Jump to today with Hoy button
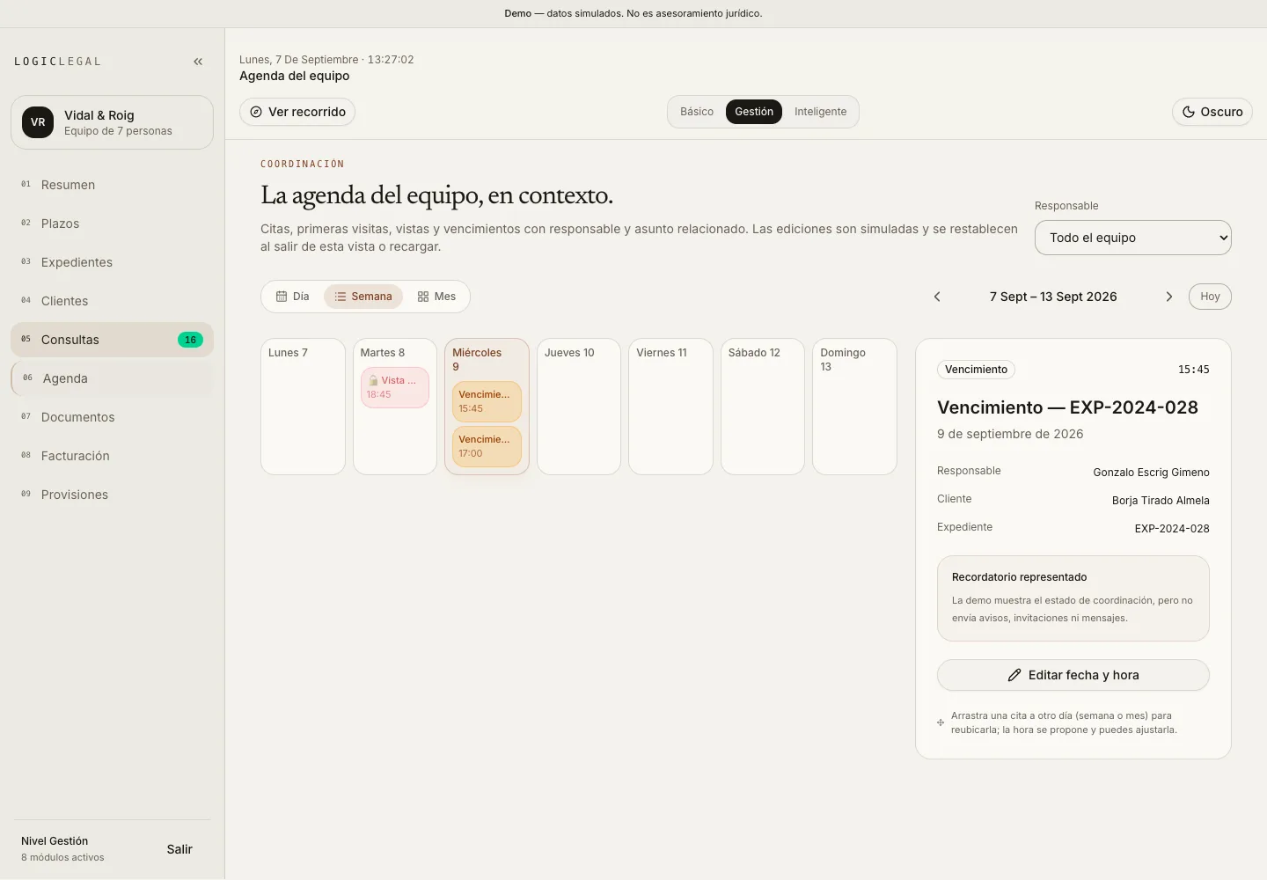This screenshot has height=880, width=1267. pyautogui.click(x=1210, y=297)
